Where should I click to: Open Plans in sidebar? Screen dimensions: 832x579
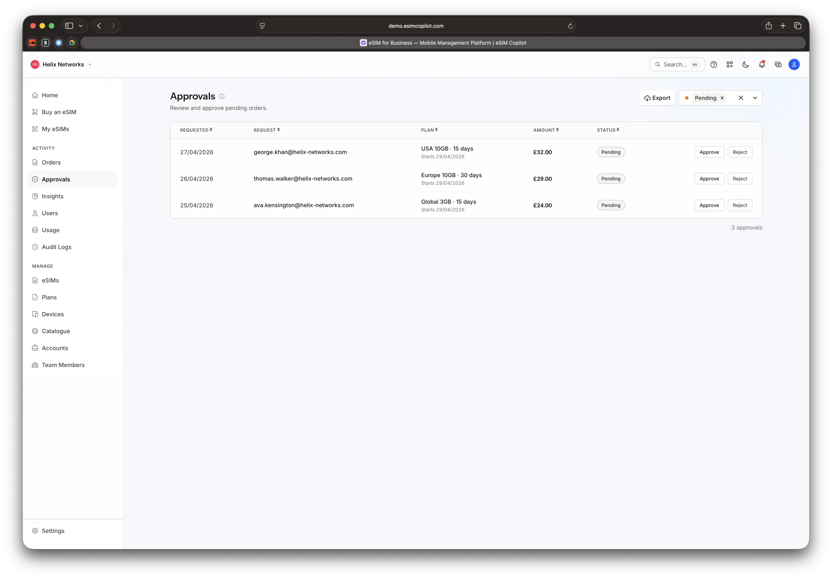[72, 297]
